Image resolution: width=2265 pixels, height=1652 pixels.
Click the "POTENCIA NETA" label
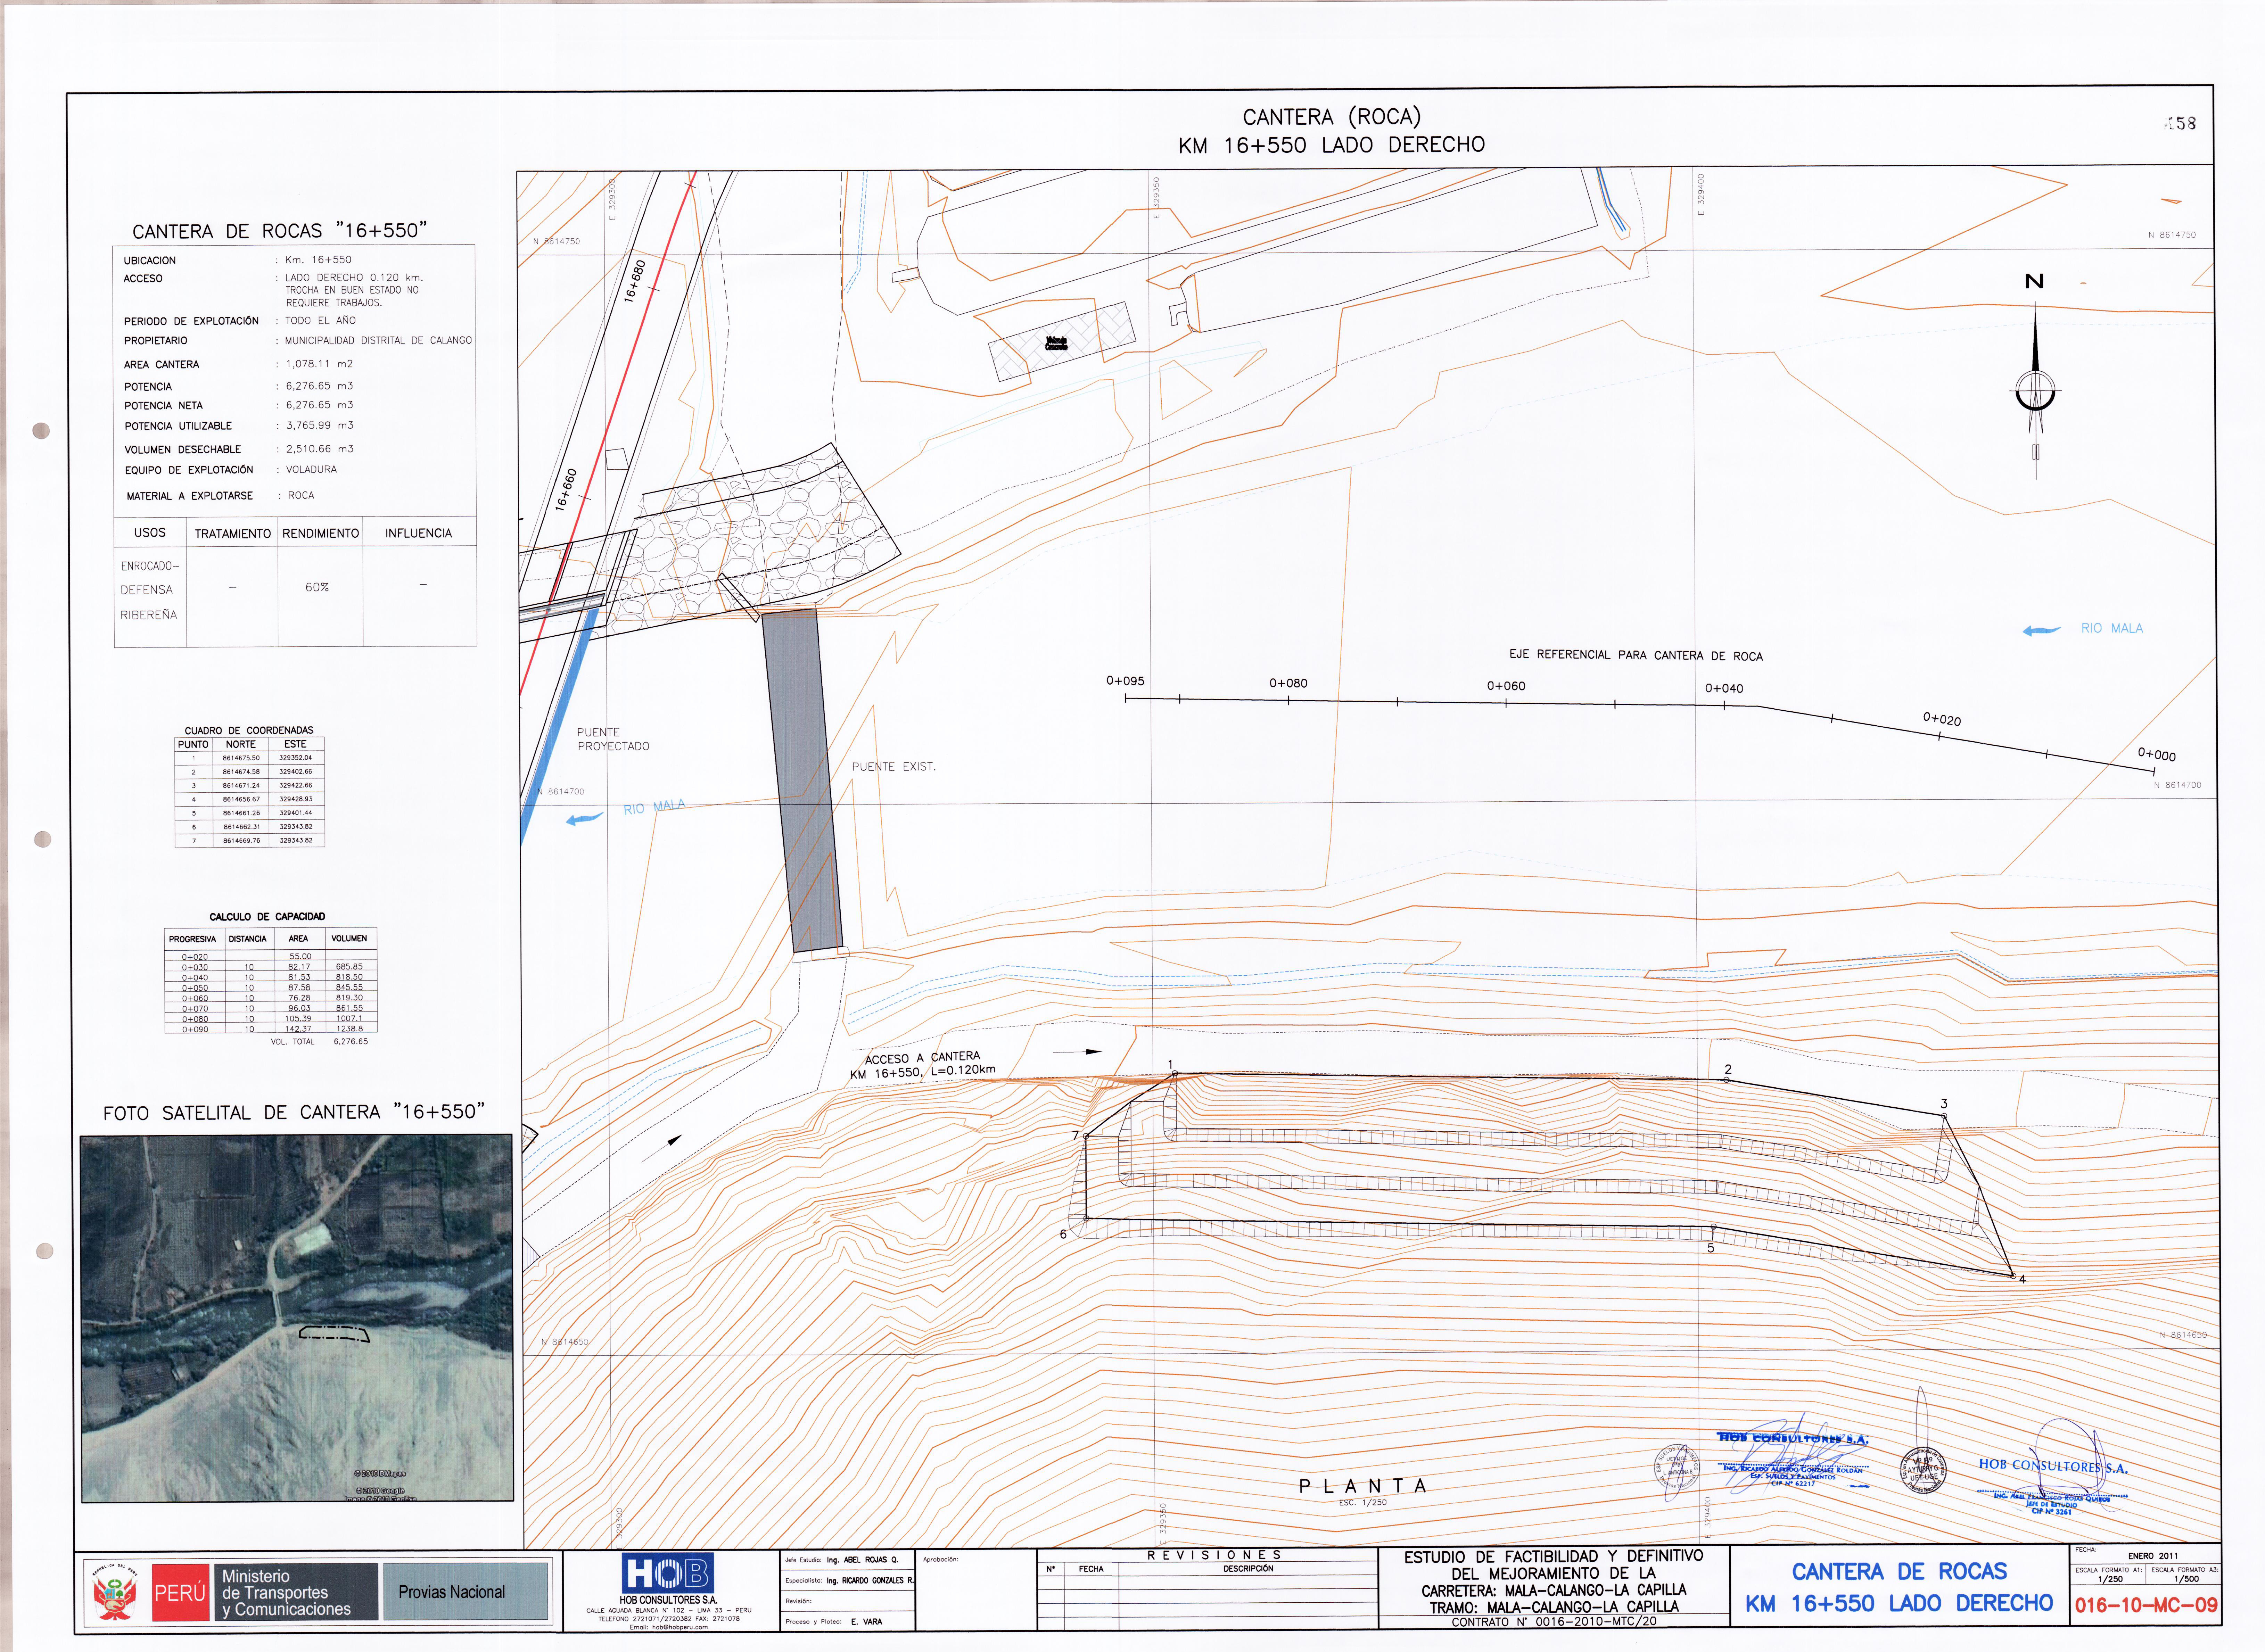(x=163, y=406)
